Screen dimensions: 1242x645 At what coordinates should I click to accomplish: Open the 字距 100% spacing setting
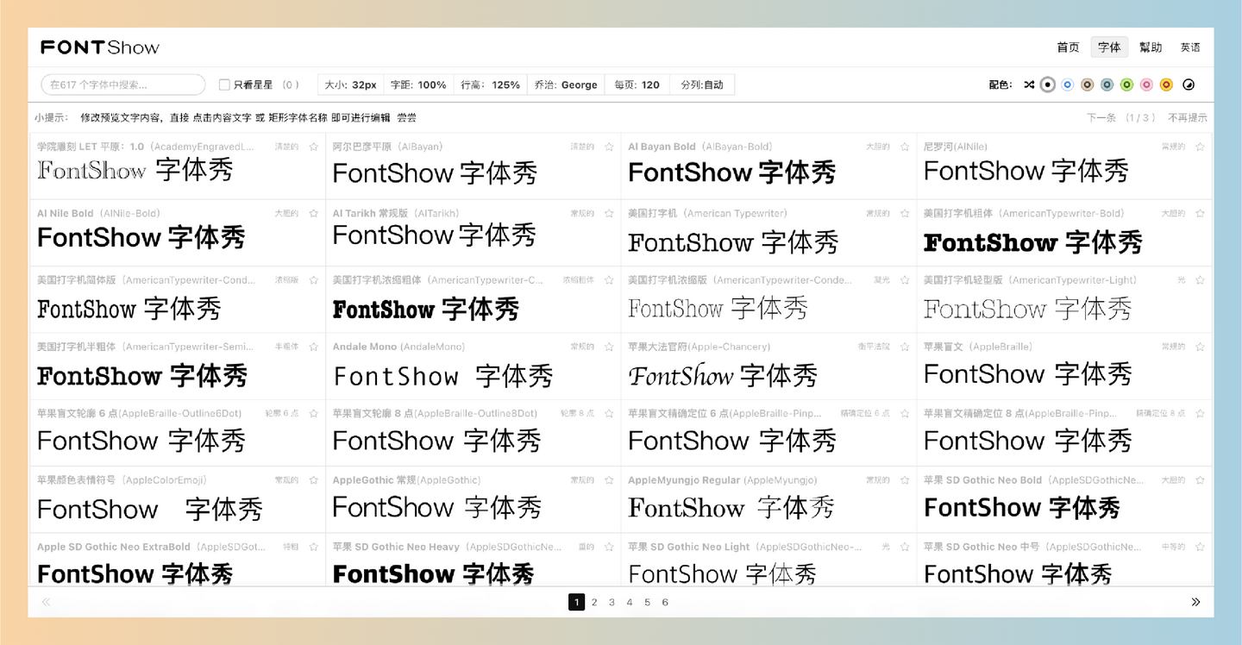418,85
